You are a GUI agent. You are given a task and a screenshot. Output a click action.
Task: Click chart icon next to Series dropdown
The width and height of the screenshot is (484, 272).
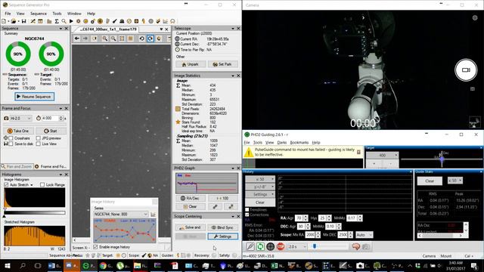pos(153,214)
